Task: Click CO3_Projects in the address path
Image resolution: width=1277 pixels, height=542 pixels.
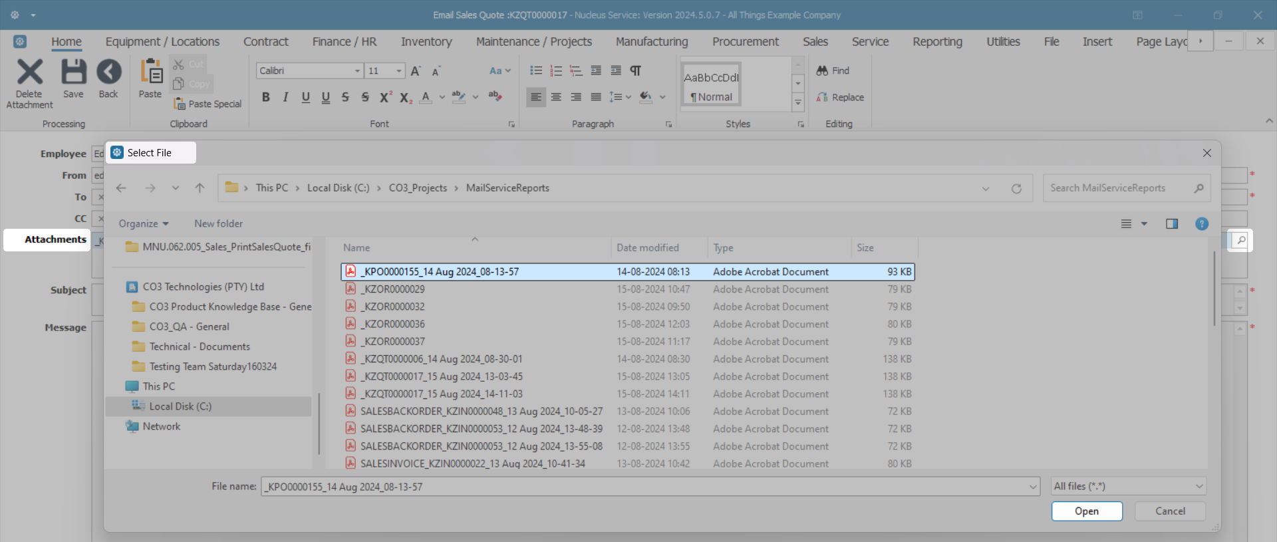Action: (x=418, y=188)
